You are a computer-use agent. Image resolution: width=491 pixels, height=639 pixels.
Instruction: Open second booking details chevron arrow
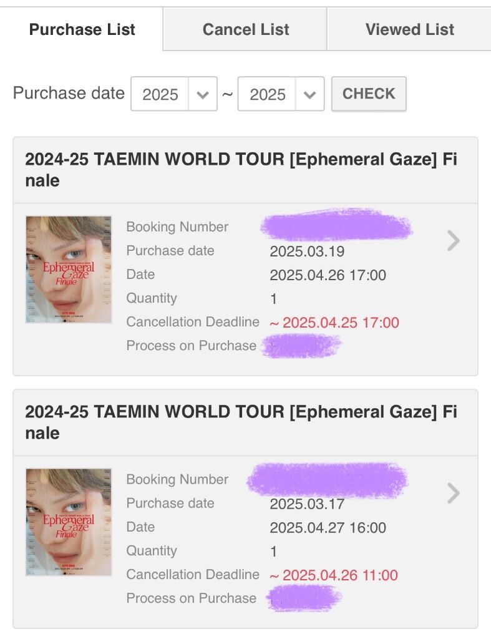pyautogui.click(x=453, y=493)
